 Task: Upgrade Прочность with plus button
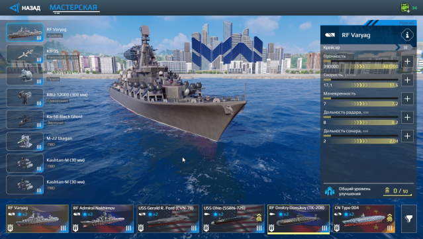click(407, 61)
